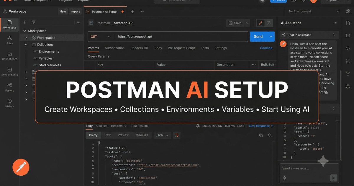Open the three-dot menu above the Workspaces tree
354x186 pixels.
coord(78,22)
